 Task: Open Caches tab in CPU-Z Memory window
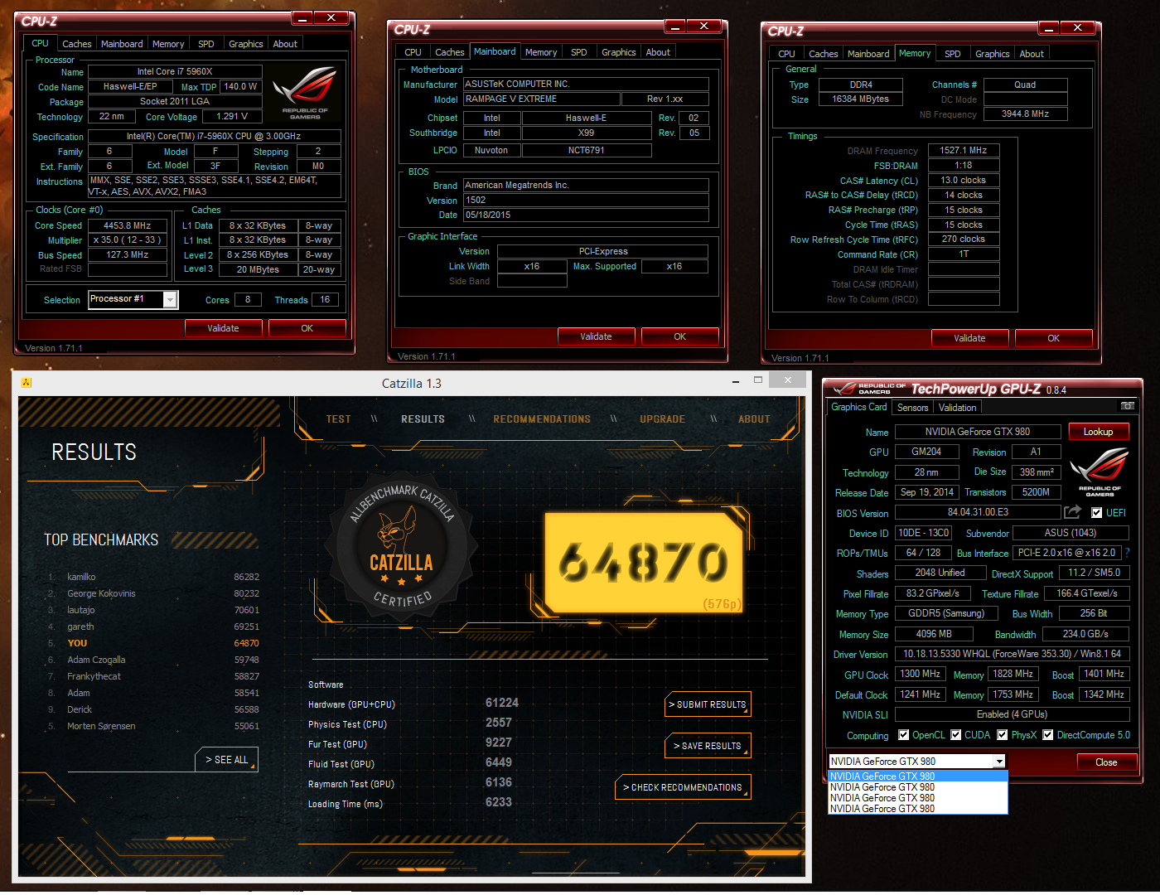click(824, 54)
